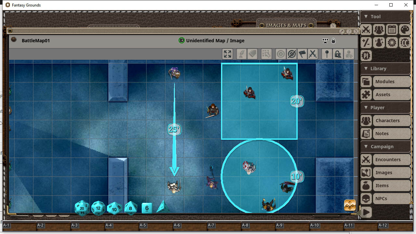Viewport: 416px width, 234px height.
Task: Open the Options gear tool
Action: coord(392,43)
